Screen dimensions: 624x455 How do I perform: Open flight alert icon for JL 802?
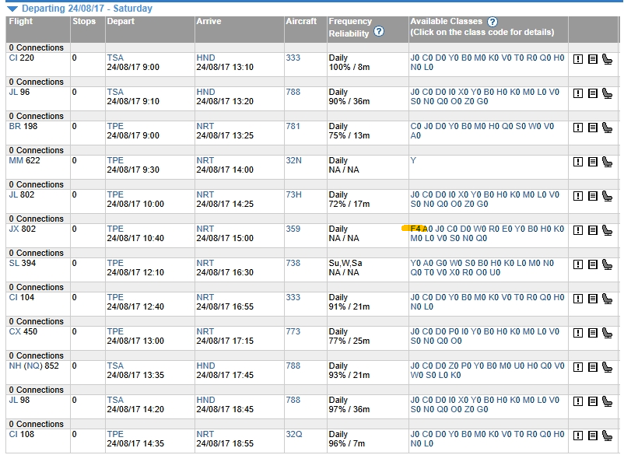[578, 196]
